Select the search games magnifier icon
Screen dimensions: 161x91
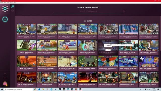[x=13, y=6]
